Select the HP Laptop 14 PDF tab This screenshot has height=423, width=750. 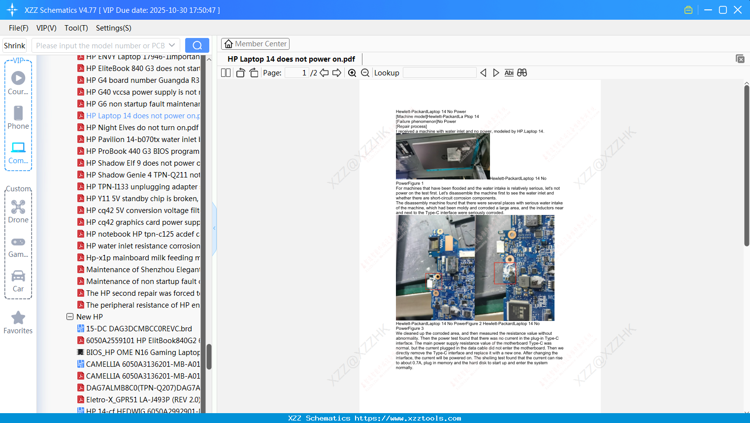pos(291,59)
